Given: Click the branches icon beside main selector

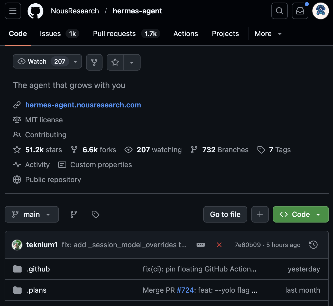Looking at the screenshot, I should click(74, 214).
